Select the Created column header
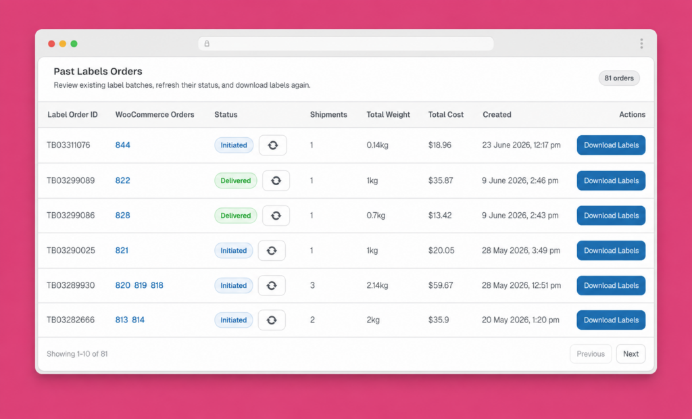The image size is (692, 419). (497, 114)
